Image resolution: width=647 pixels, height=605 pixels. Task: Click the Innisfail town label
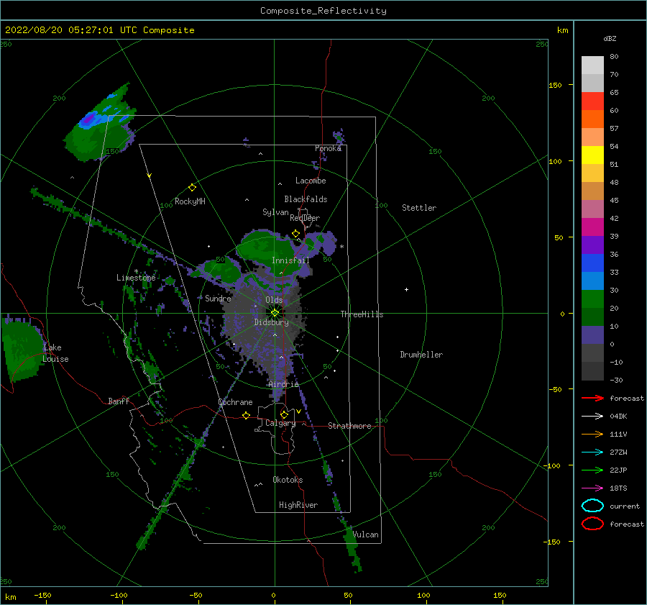pyautogui.click(x=290, y=260)
